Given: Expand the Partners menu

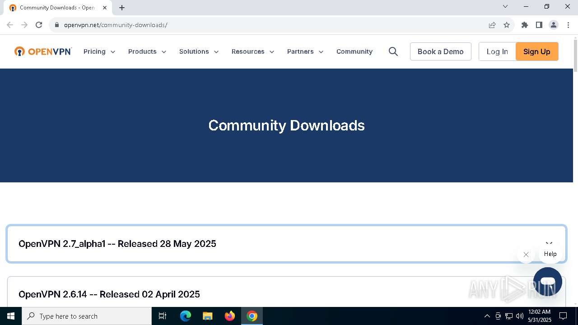Looking at the screenshot, I should click(305, 51).
